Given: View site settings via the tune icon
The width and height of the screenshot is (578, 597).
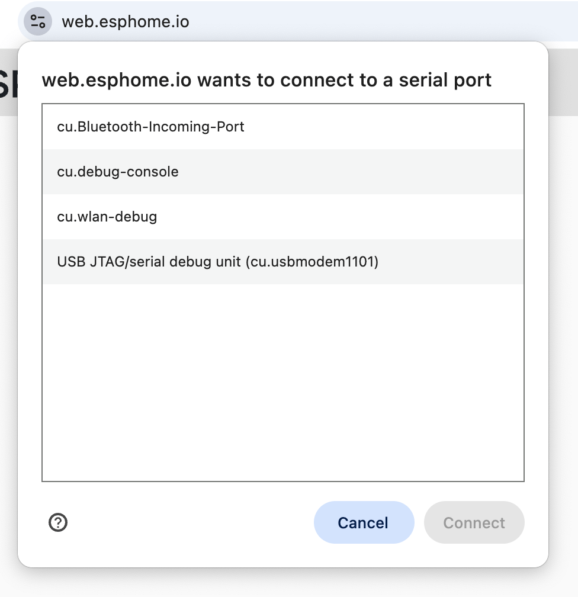Looking at the screenshot, I should coord(38,21).
